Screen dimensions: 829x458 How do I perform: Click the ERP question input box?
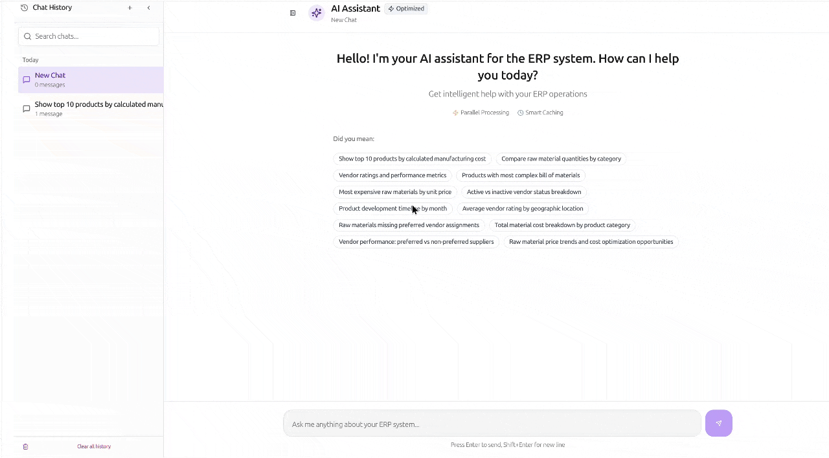tap(491, 424)
